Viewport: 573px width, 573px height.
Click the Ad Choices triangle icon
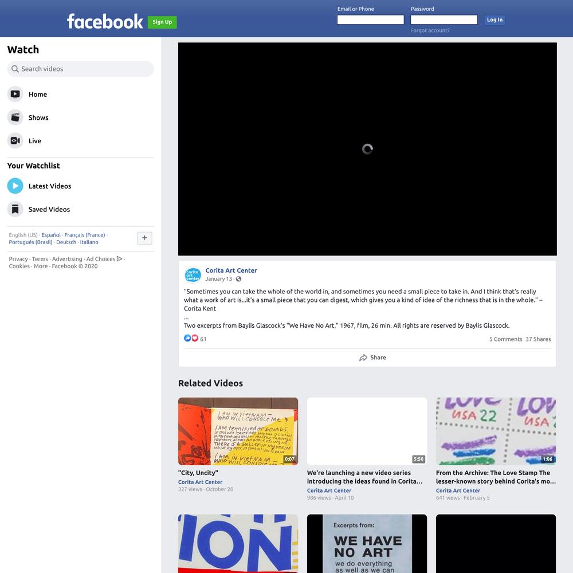pos(120,259)
